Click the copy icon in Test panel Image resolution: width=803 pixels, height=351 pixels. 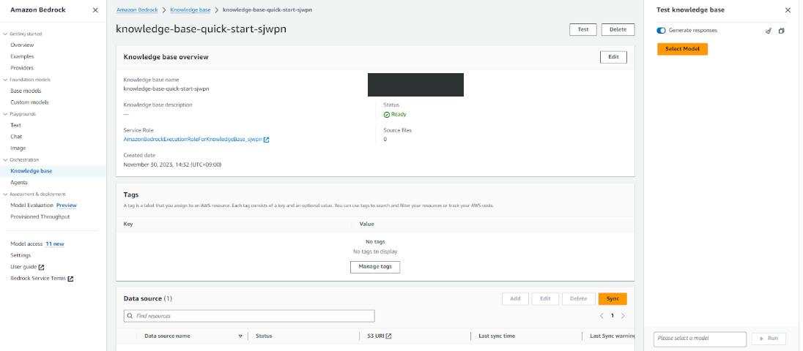tap(781, 31)
